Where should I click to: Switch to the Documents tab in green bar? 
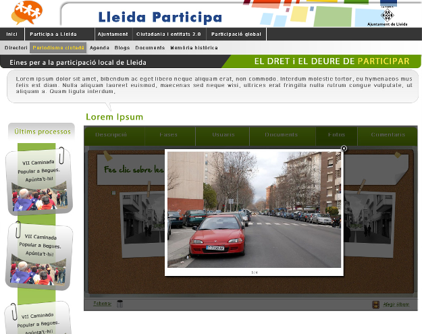tap(283, 136)
